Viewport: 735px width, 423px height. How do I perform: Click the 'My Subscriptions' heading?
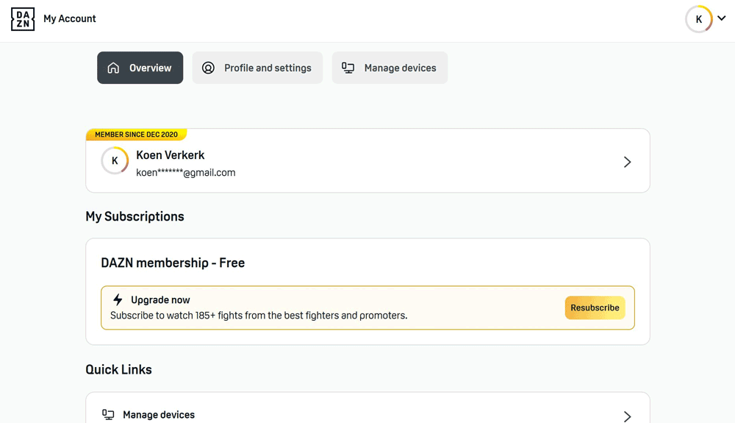pos(135,217)
